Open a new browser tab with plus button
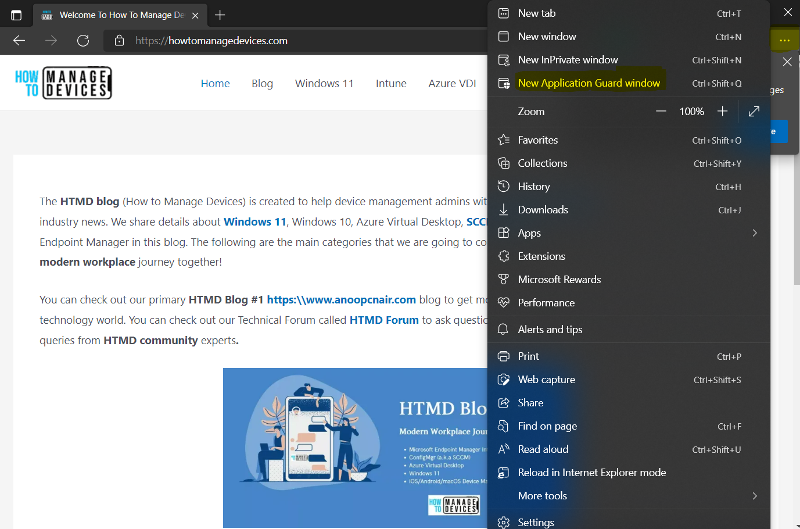Image resolution: width=800 pixels, height=529 pixels. pyautogui.click(x=220, y=16)
